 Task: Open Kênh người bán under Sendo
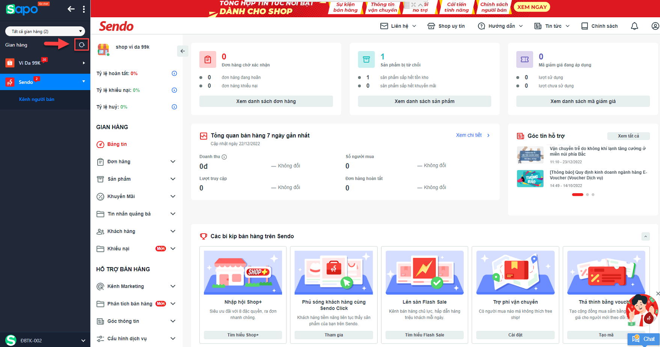[37, 99]
